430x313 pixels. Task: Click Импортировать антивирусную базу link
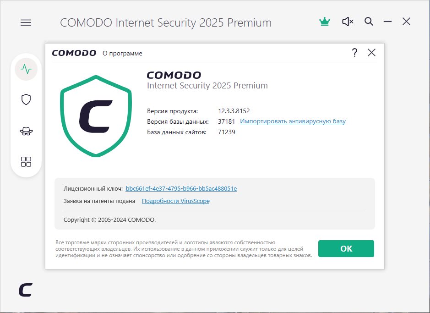293,121
